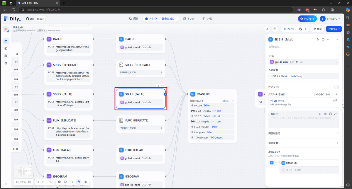Click add parallel node button
352x189 pixels.
tap(310, 170)
